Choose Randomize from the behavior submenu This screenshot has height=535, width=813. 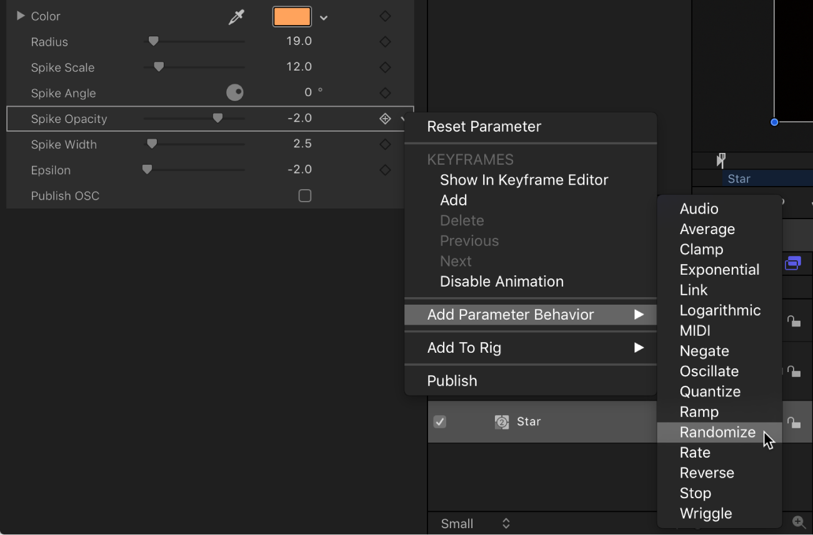point(718,432)
